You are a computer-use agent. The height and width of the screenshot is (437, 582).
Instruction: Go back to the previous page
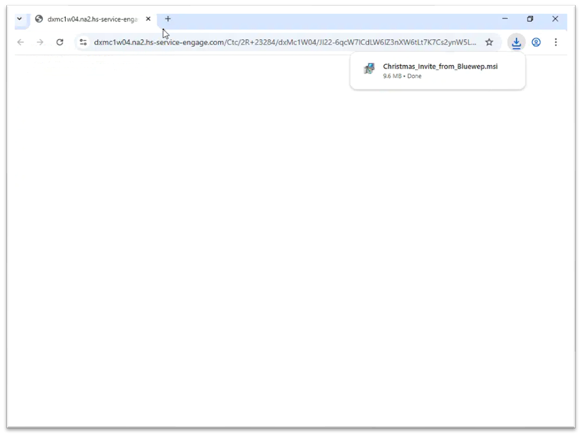coord(21,42)
